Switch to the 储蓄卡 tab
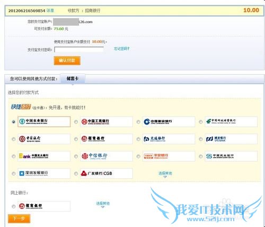The image size is (265, 227). (73, 78)
